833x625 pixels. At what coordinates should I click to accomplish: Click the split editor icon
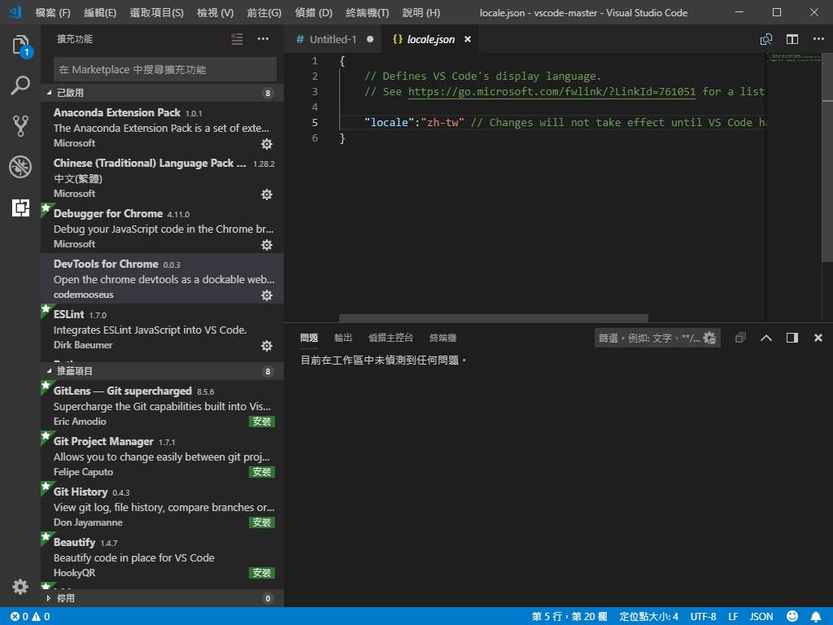792,39
